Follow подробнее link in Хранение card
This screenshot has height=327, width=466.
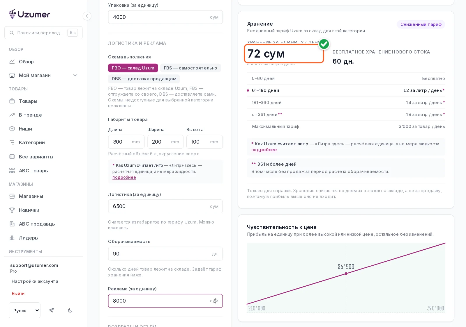click(264, 150)
